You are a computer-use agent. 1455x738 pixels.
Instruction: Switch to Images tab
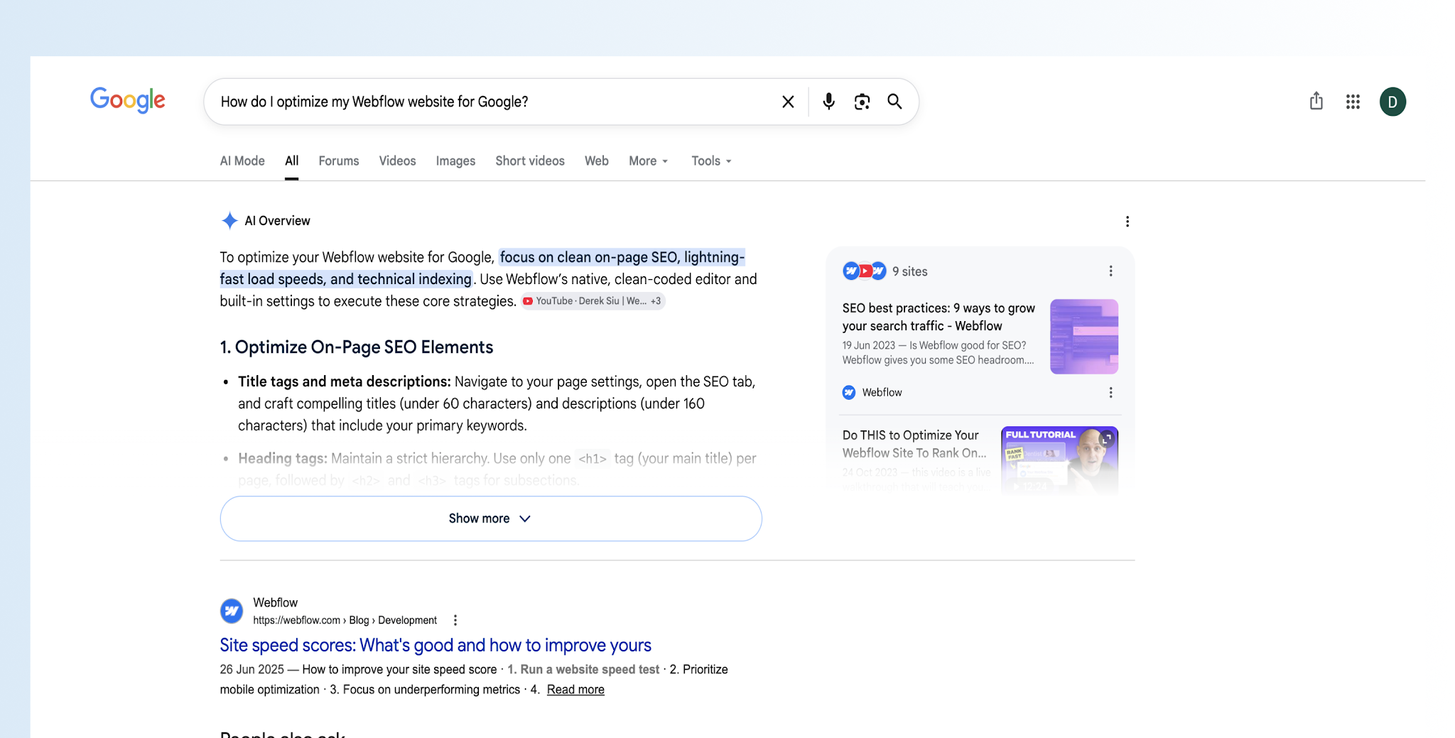pos(455,161)
